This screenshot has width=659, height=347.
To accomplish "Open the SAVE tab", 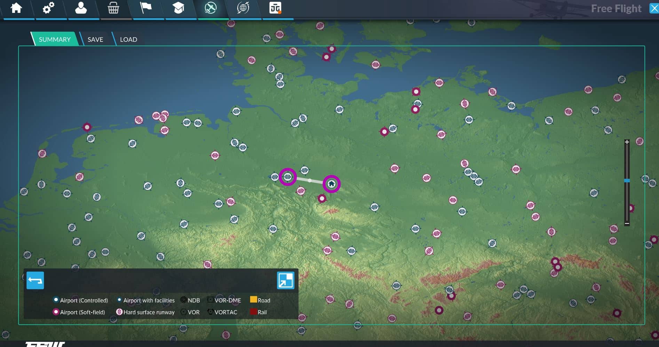I will pos(95,39).
